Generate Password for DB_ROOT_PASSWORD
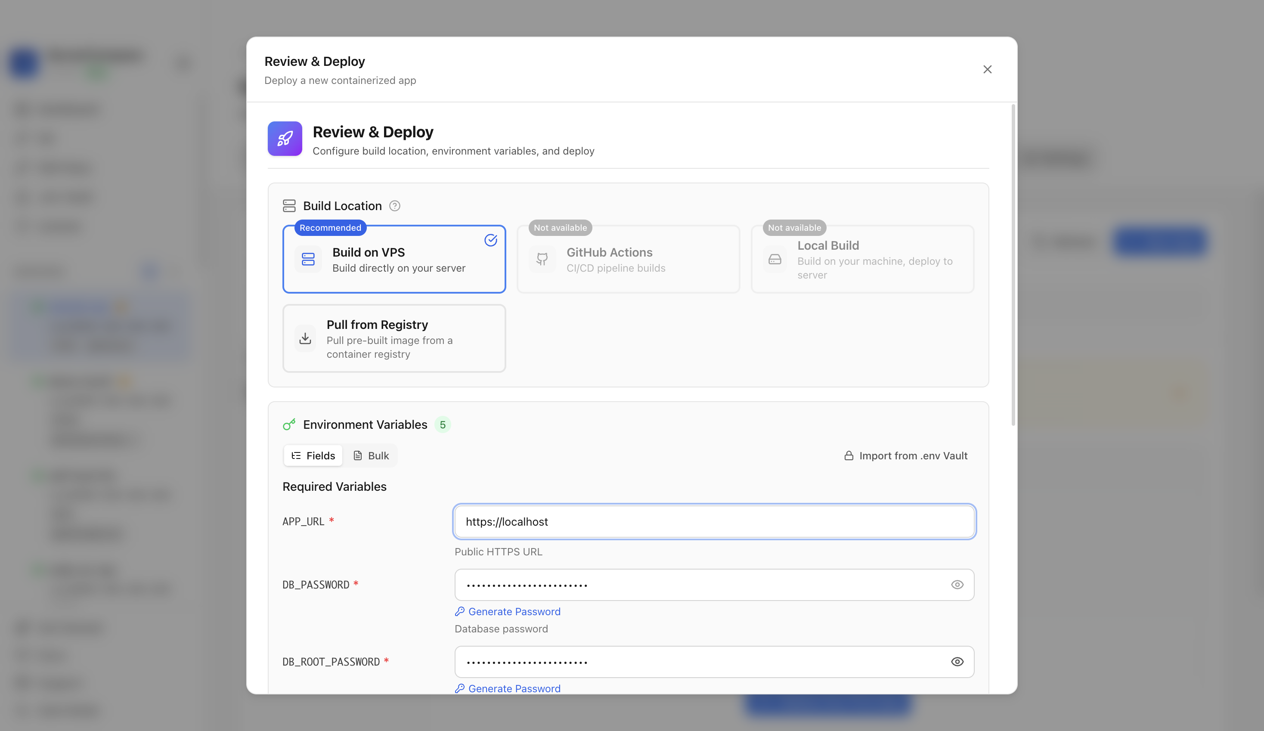The height and width of the screenshot is (731, 1264). [x=508, y=688]
